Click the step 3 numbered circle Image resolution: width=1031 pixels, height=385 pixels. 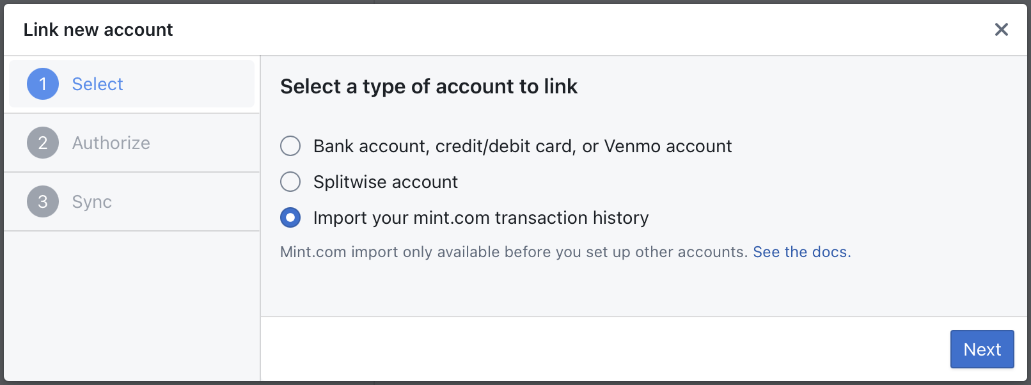[x=42, y=201]
